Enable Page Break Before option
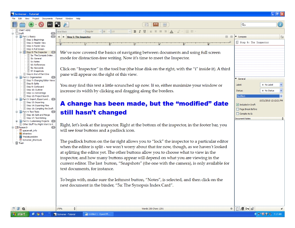Screen dimensions: 295x228 tap(237, 109)
